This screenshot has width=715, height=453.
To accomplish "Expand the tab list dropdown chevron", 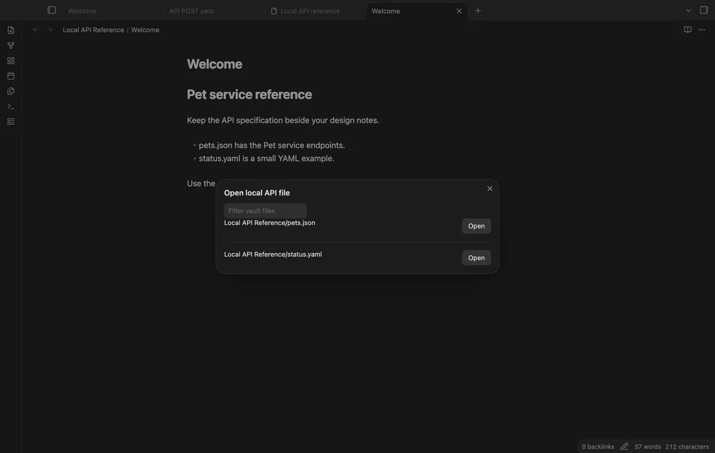I will [689, 11].
